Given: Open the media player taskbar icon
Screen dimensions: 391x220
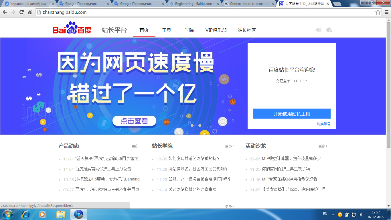Looking at the screenshot, I should point(43,214).
